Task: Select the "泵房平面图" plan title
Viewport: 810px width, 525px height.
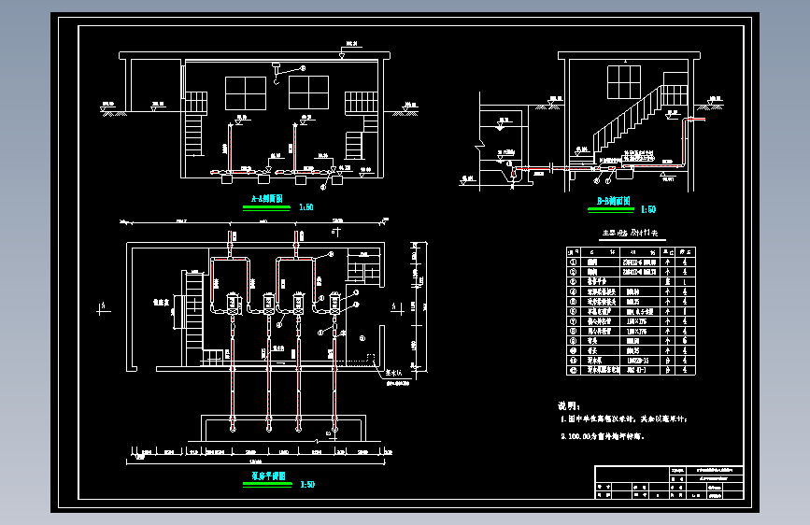Action: (269, 475)
